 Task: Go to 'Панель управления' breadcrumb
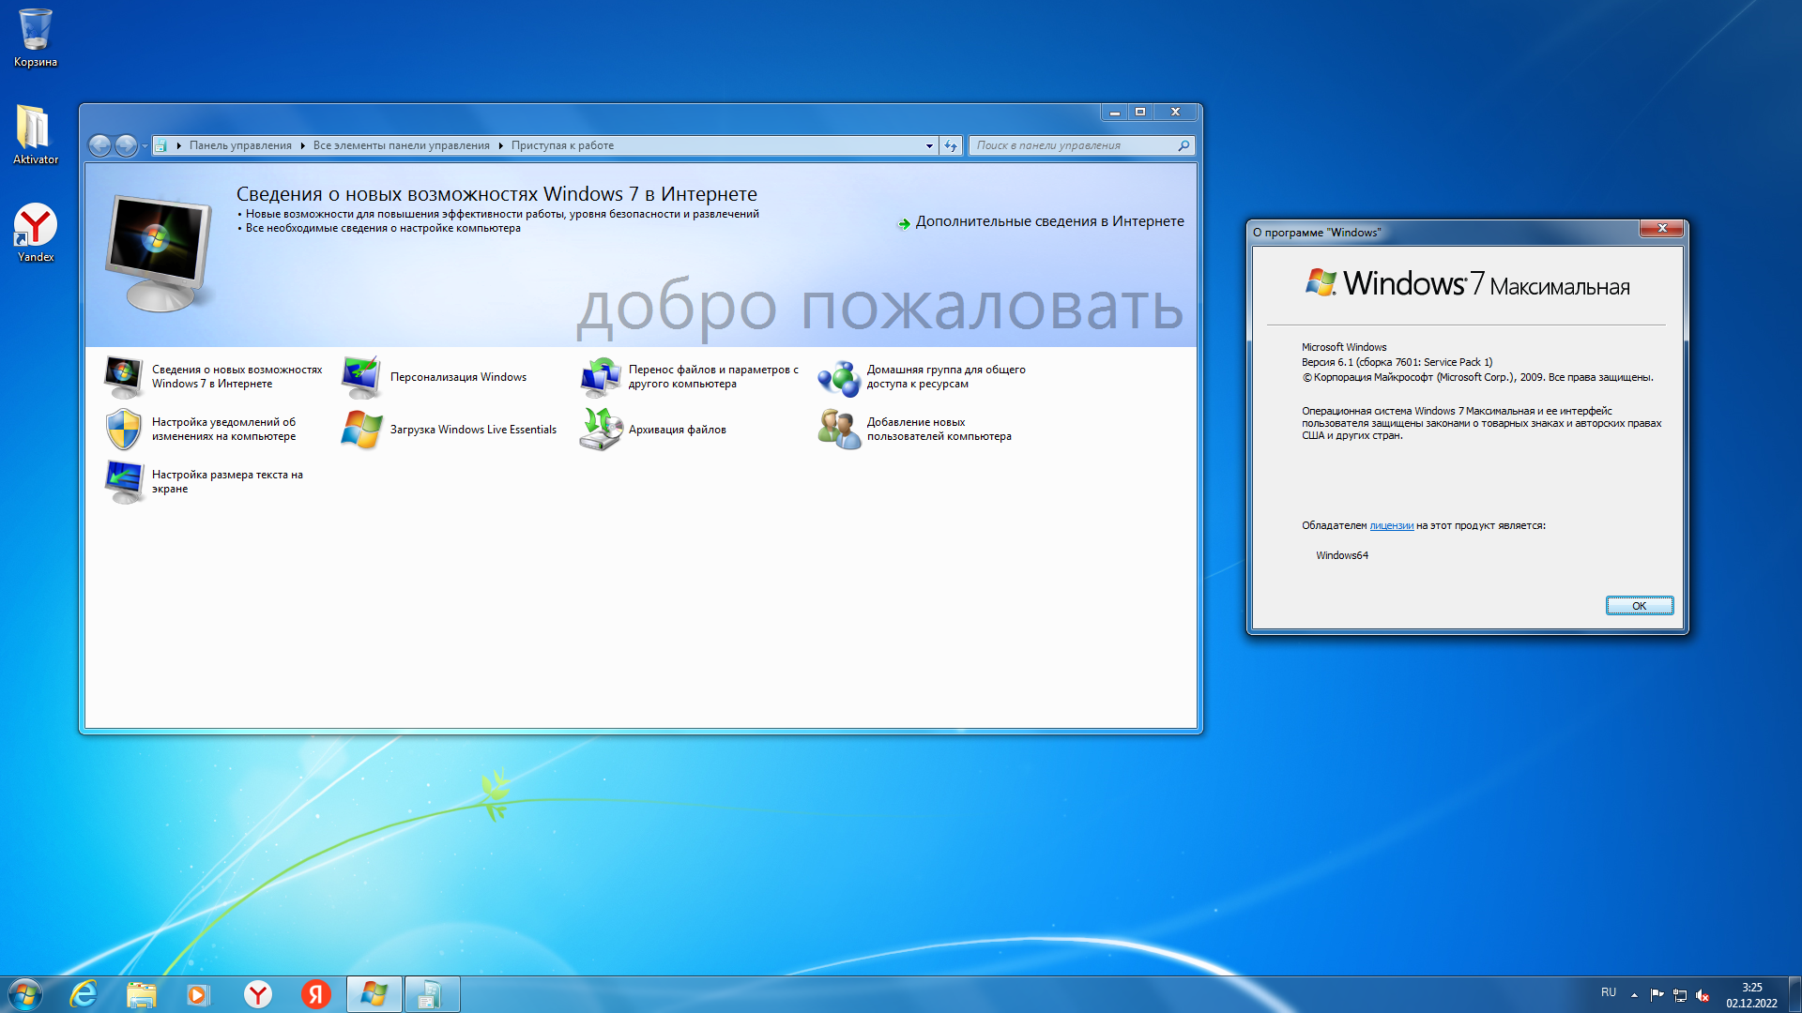point(240,146)
